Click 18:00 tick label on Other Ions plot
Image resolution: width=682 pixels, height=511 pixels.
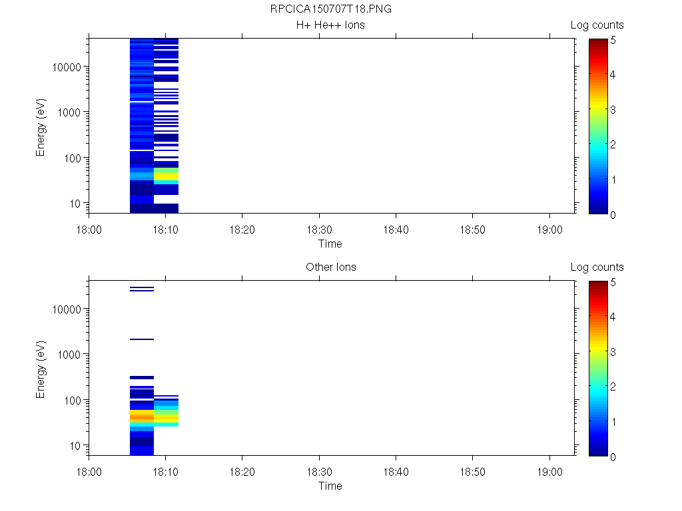click(x=89, y=472)
